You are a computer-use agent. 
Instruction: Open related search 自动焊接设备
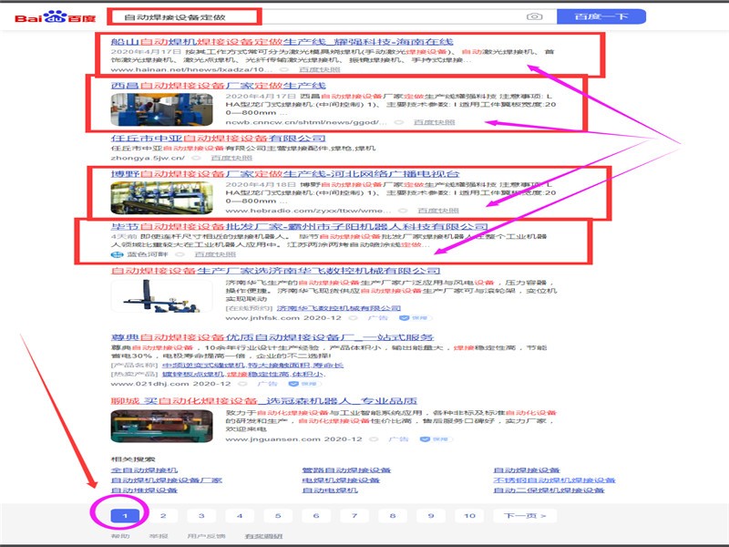tap(527, 470)
